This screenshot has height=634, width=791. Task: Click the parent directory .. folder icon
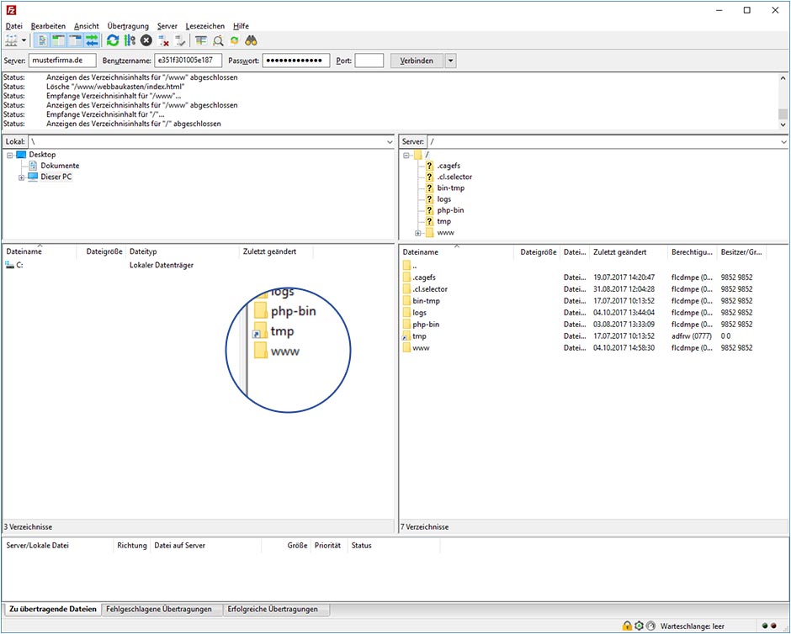pyautogui.click(x=407, y=266)
